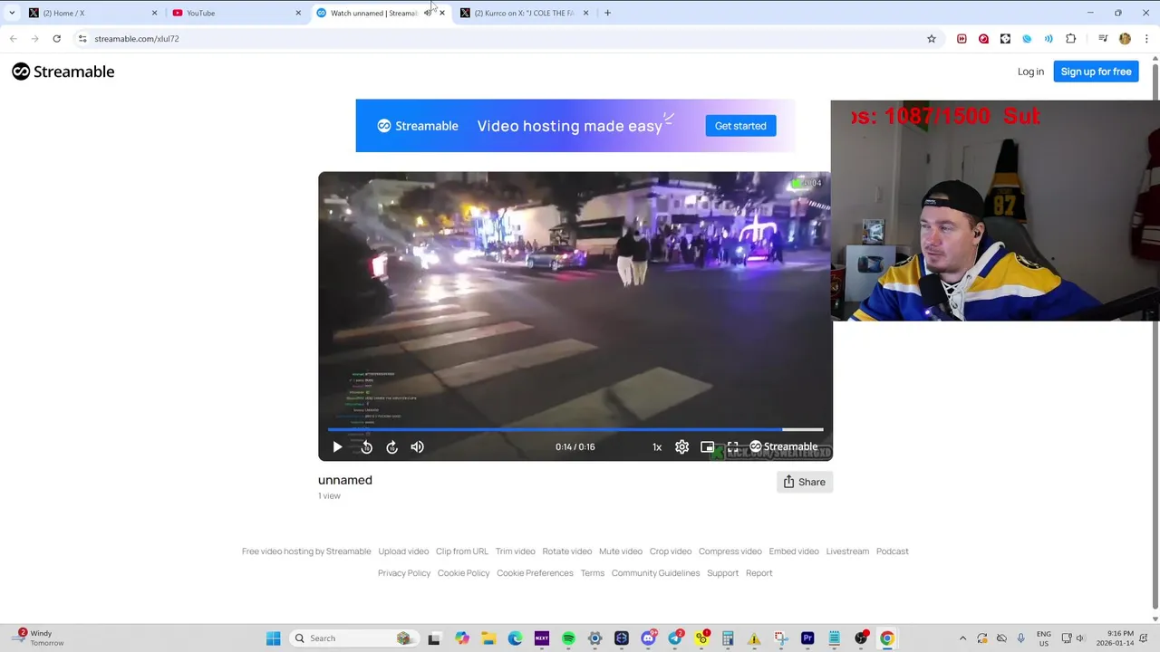1160x652 pixels.
Task: Open Premiere Pro from taskbar
Action: pos(807,638)
